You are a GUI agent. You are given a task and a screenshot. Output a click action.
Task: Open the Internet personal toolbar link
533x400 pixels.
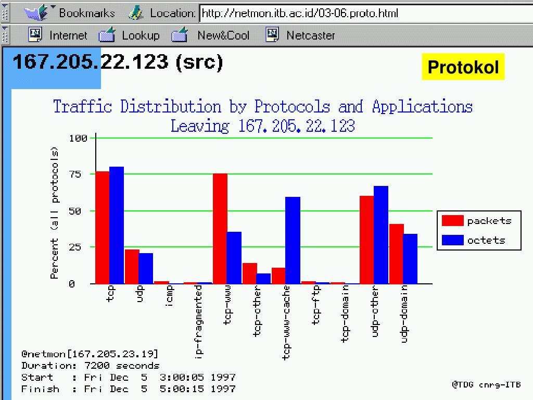68,35
